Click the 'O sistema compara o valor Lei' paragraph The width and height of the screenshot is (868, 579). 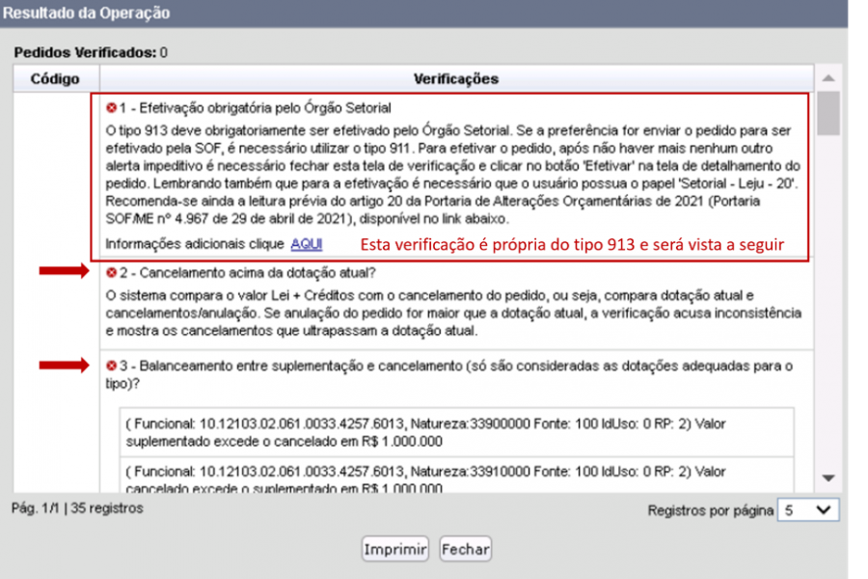pyautogui.click(x=453, y=313)
